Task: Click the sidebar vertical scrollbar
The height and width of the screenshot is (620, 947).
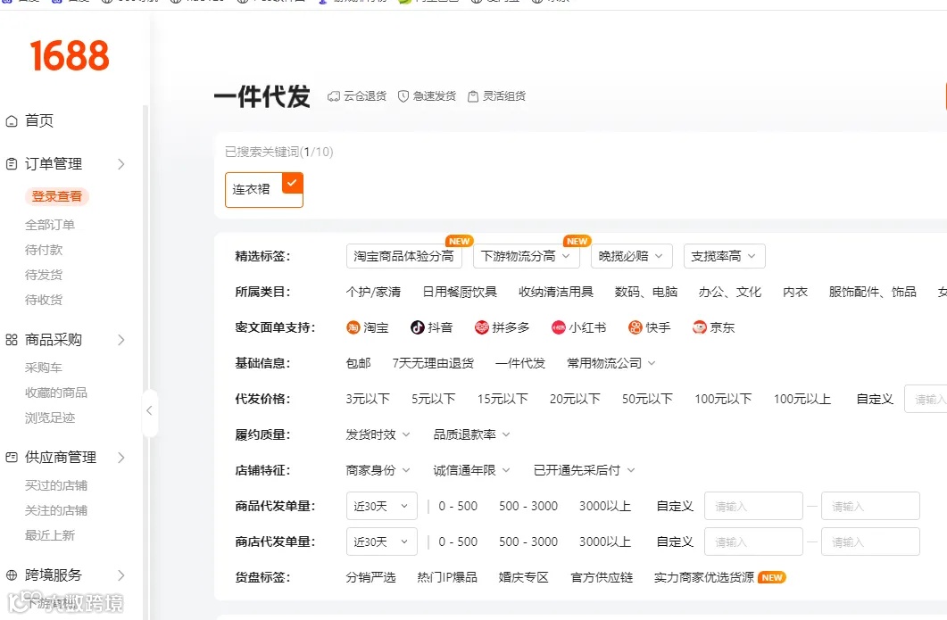Action: [x=145, y=362]
